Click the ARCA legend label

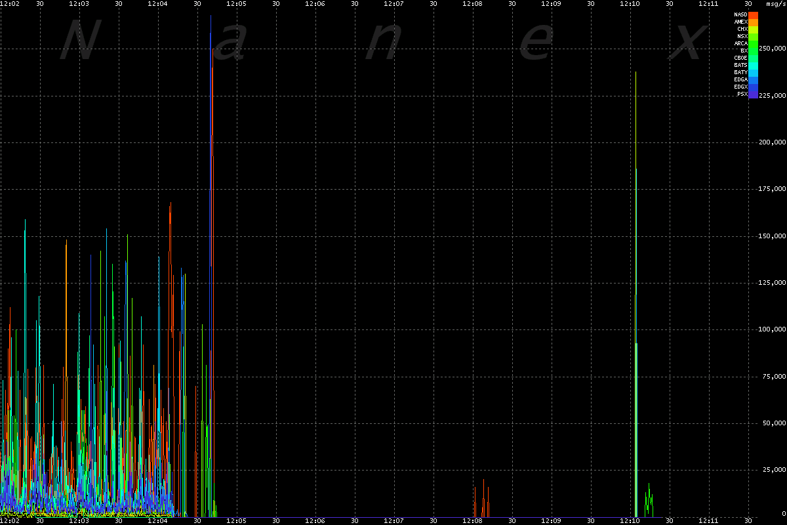tap(740, 43)
